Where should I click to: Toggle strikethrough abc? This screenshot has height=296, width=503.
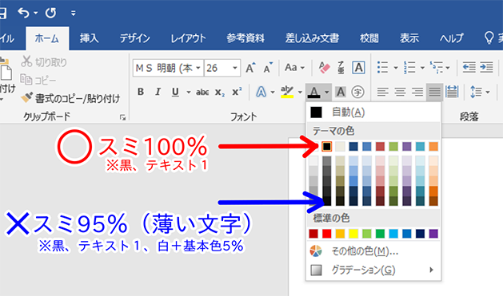tap(202, 93)
